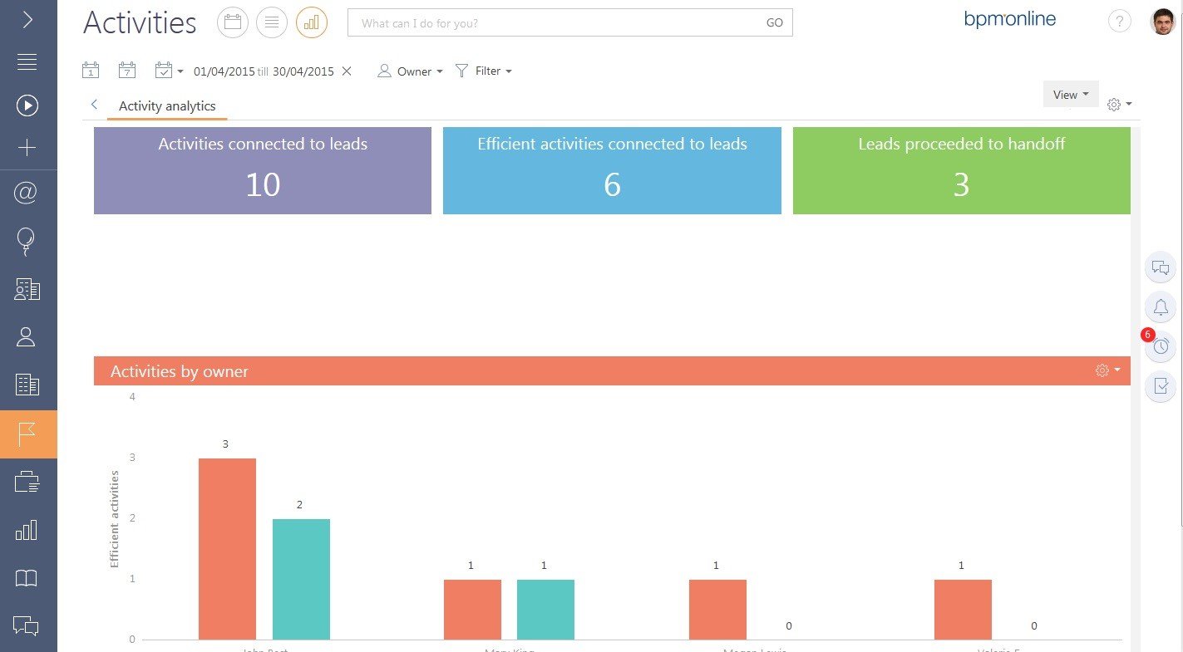The width and height of the screenshot is (1183, 652).
Task: Open the reminders clock with badge
Action: pos(1161,346)
